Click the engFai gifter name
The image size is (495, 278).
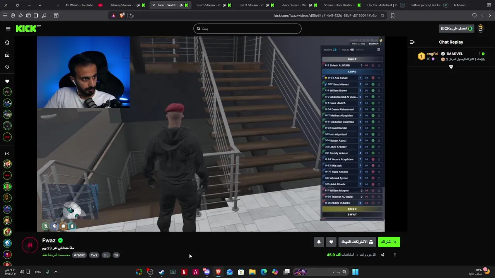tap(432, 54)
